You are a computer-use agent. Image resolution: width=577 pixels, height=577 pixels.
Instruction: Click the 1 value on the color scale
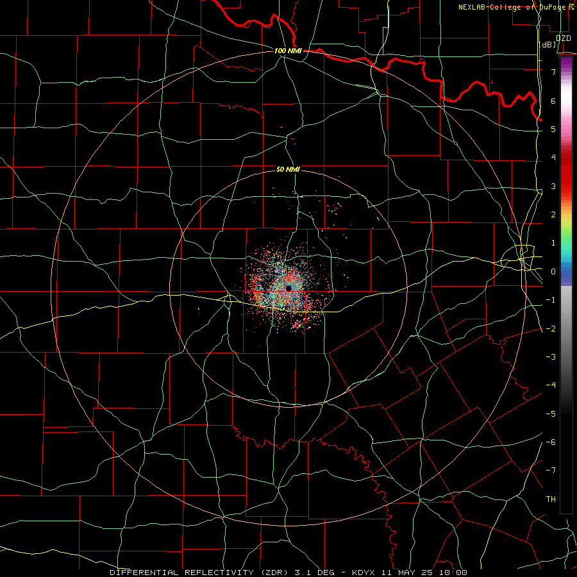click(553, 243)
